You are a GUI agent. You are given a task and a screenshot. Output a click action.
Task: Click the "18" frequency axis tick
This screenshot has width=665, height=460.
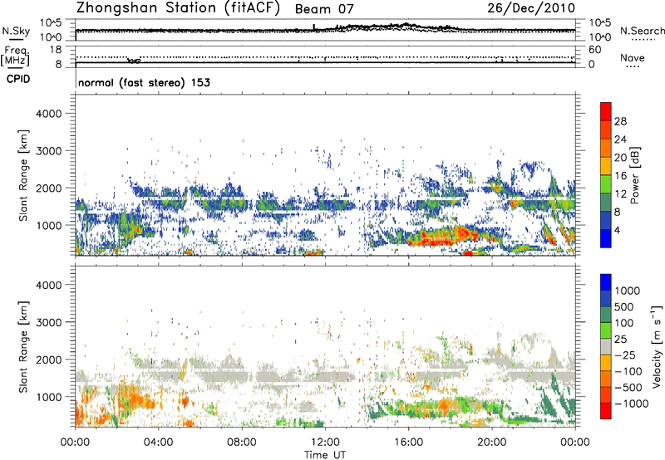pyautogui.click(x=55, y=50)
